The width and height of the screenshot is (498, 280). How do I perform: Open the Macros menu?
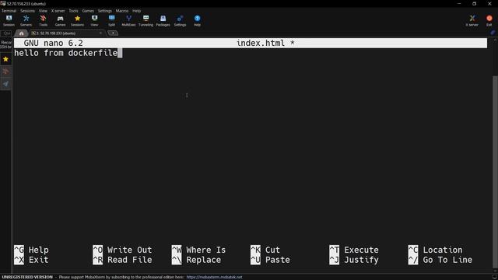(122, 11)
